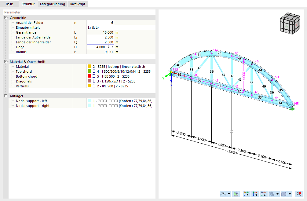Click the orange Verticals color swatch

(x=90, y=86)
